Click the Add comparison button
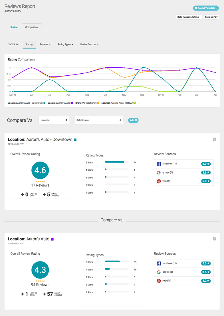This screenshot has width=224, height=316. click(x=133, y=120)
